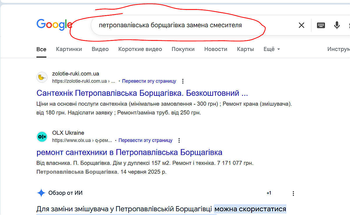Switch to the Видео tab
Screen dimensions: 350x215
tap(100, 49)
